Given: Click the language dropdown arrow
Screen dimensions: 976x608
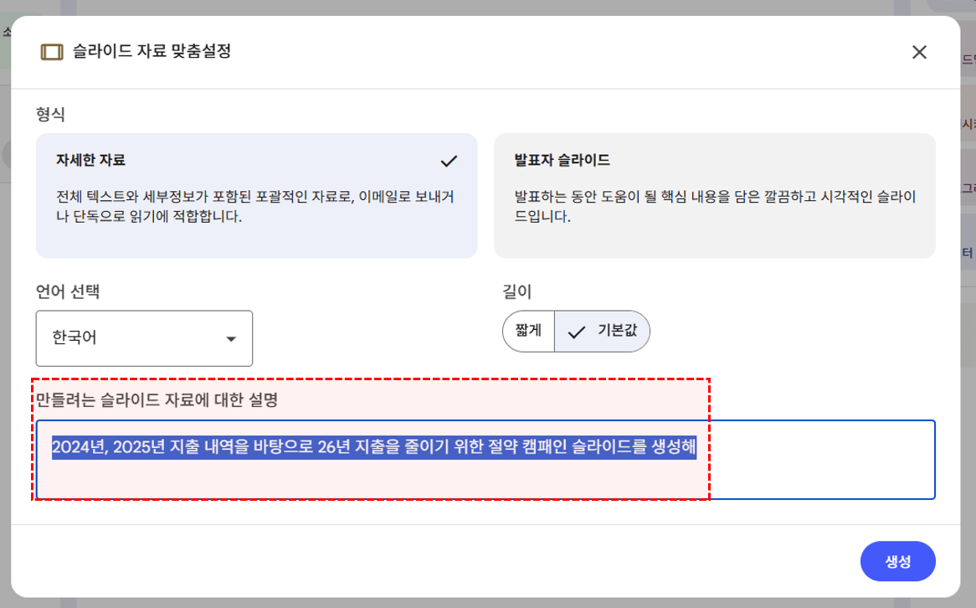Looking at the screenshot, I should coord(231,339).
